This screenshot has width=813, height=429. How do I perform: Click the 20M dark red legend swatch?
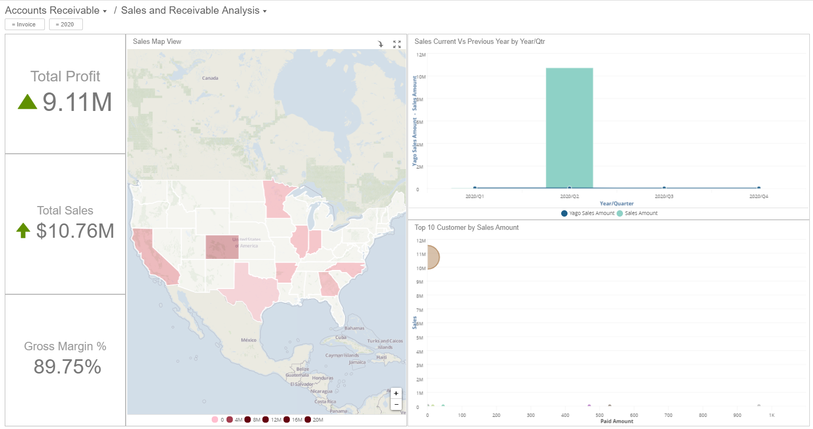point(308,419)
